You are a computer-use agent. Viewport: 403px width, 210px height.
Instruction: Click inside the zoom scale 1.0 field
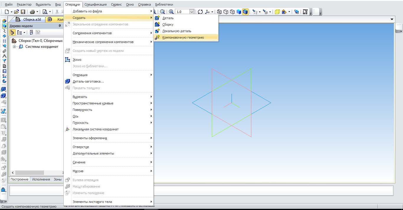(182, 12)
